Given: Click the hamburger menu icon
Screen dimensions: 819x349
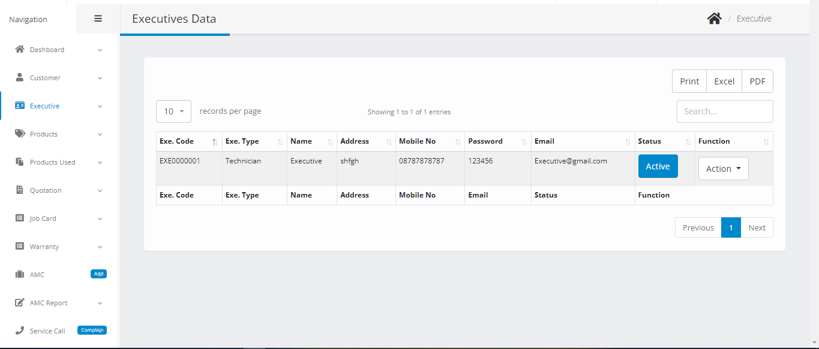Looking at the screenshot, I should pos(97,18).
